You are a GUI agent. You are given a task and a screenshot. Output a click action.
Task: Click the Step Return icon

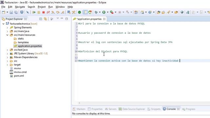coord(63,12)
